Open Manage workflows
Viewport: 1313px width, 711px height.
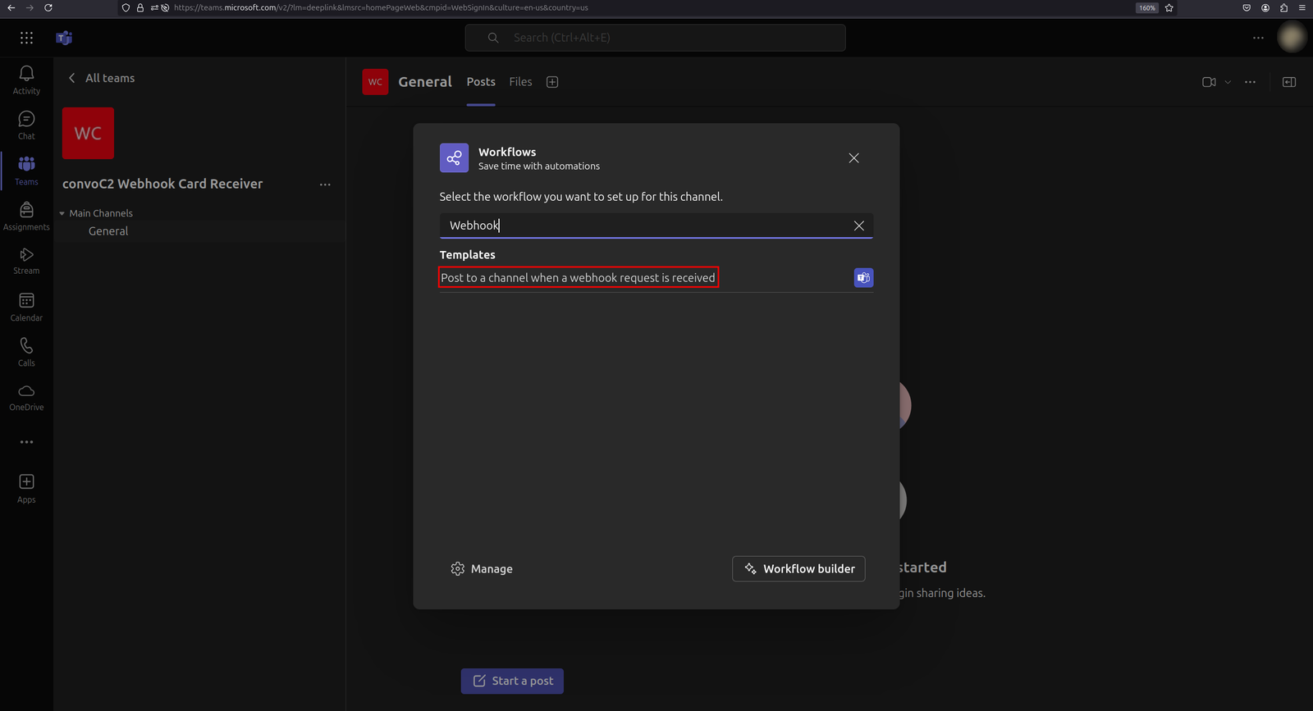[482, 569]
